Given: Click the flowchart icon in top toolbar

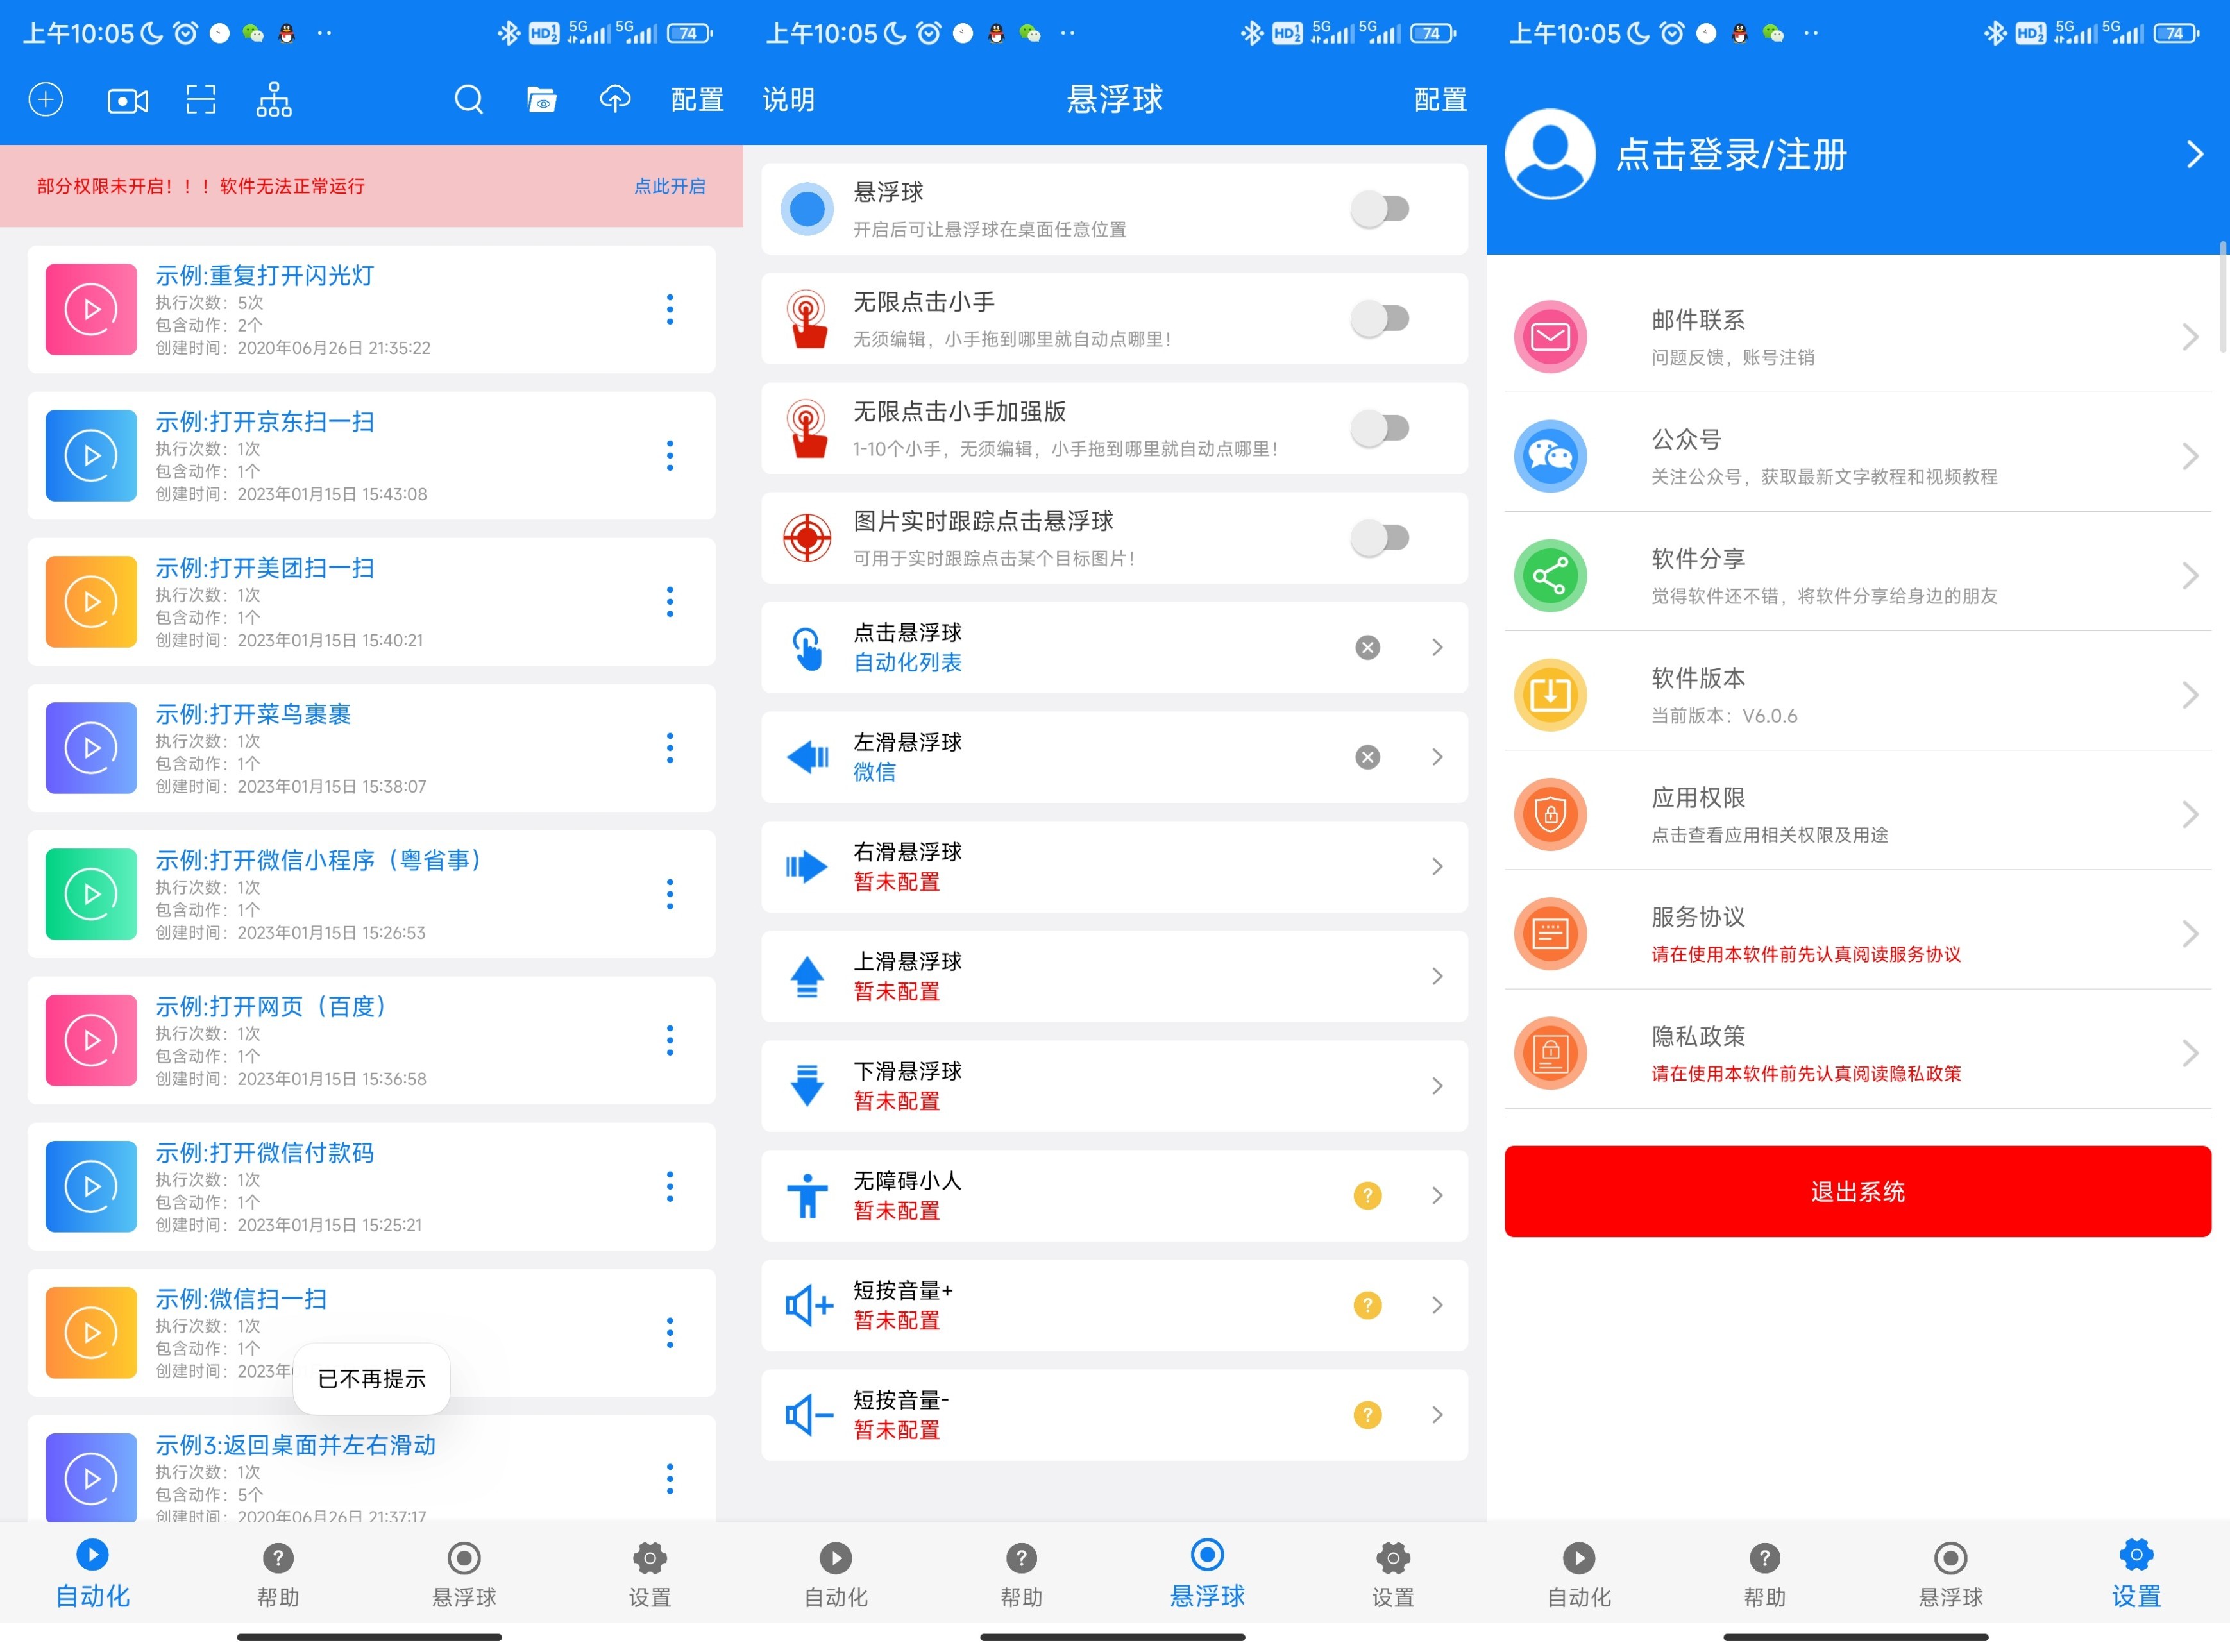Looking at the screenshot, I should pyautogui.click(x=274, y=99).
